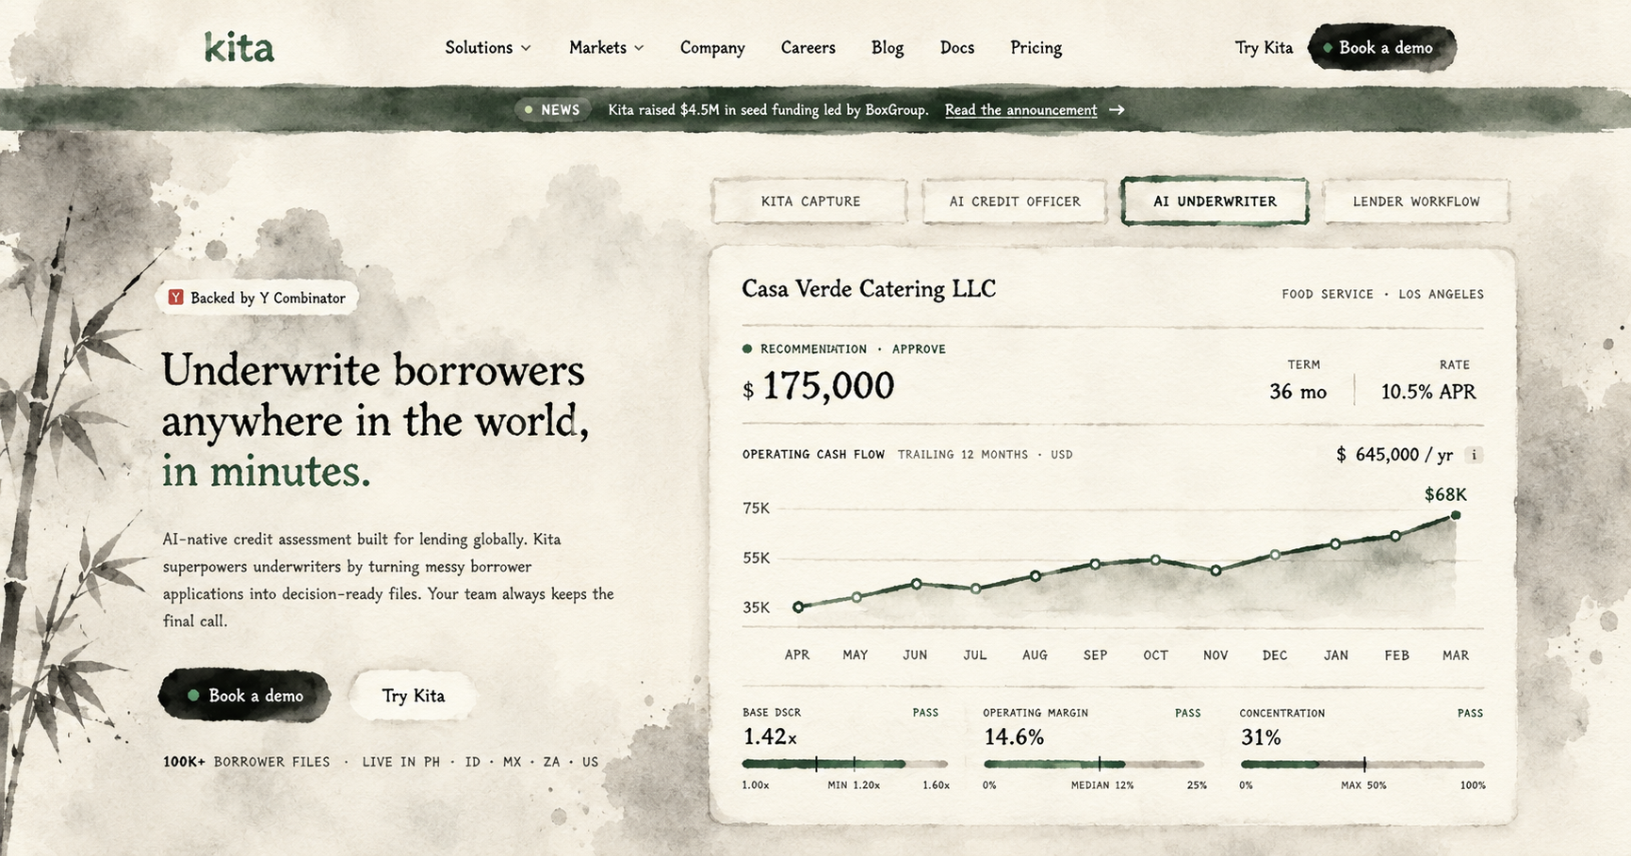The width and height of the screenshot is (1631, 856).
Task: Click the MAX 50% label
Action: tap(1363, 785)
